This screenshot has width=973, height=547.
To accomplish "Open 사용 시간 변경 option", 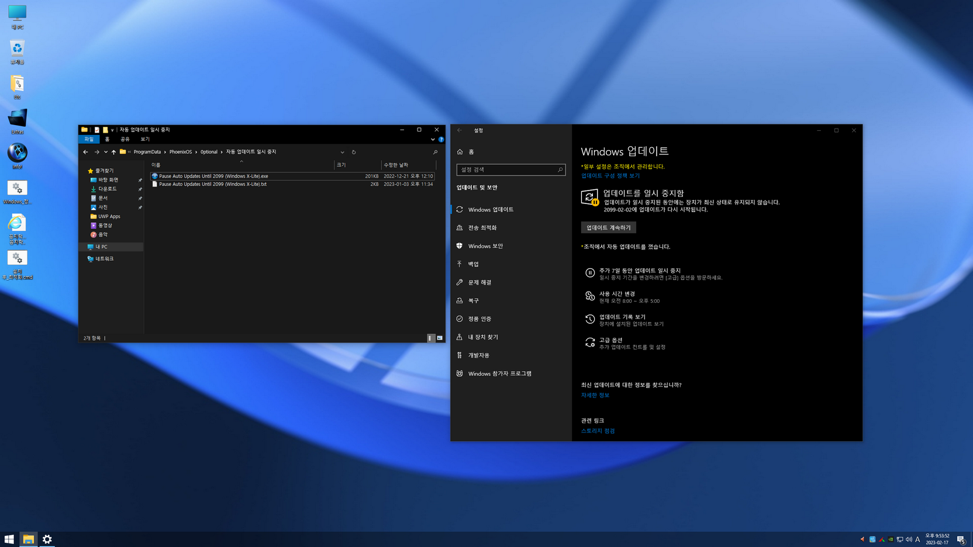I will [622, 297].
